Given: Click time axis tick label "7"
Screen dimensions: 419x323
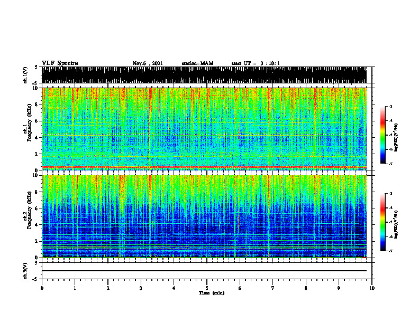Looking at the screenshot, I should 273,288.
